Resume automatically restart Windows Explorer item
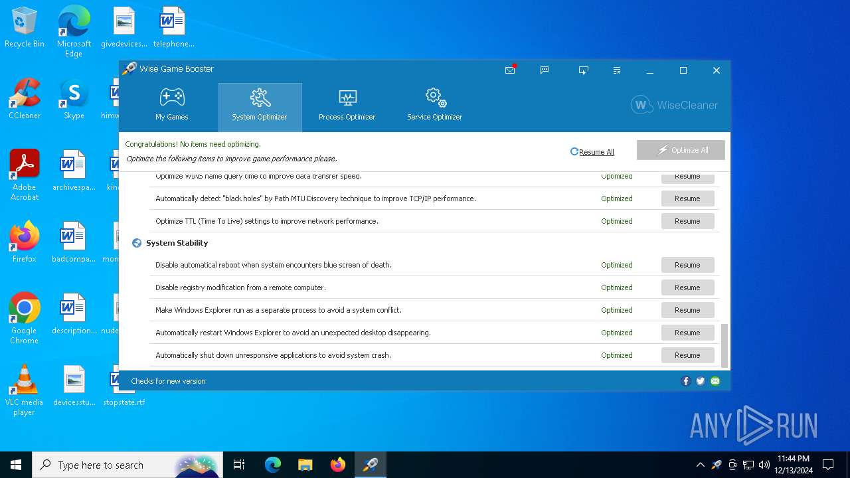The image size is (850, 478). [x=687, y=333]
